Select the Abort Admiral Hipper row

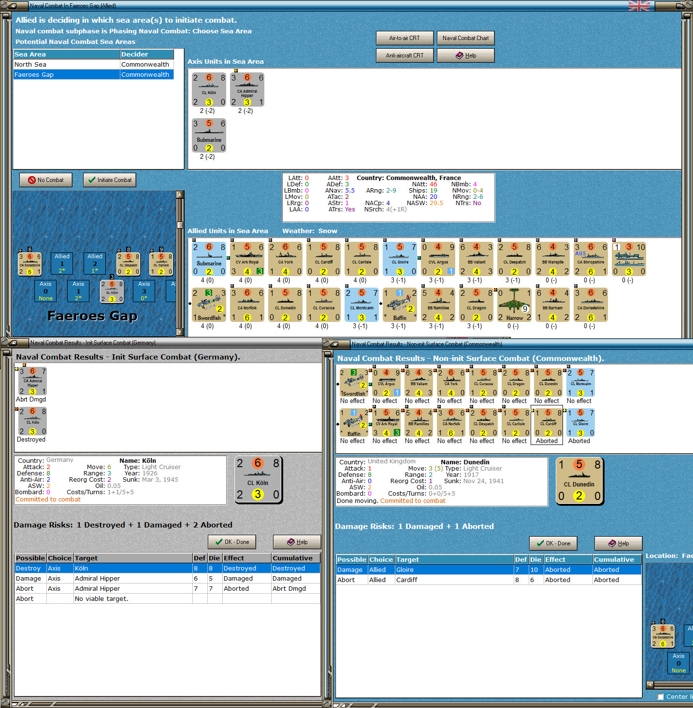tap(167, 589)
